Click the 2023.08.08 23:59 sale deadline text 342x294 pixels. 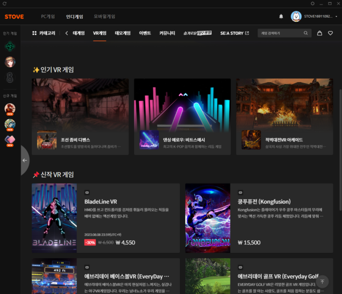point(103,235)
